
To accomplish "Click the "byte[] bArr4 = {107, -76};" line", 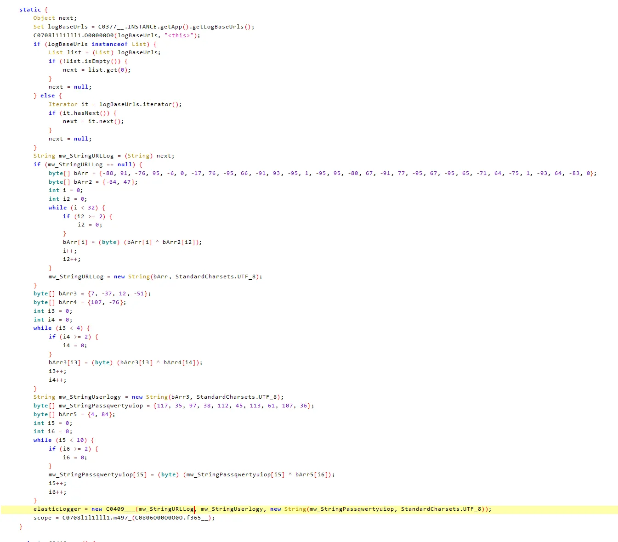I will tap(79, 302).
